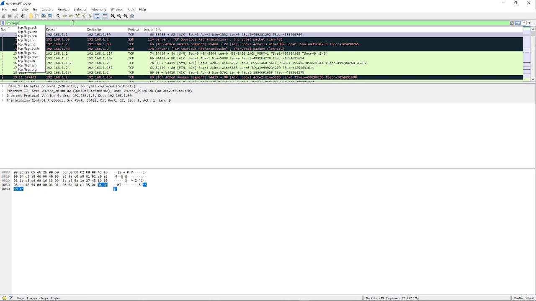Reset text to normal size
Viewport: 536px width, 301px height.
(x=126, y=16)
